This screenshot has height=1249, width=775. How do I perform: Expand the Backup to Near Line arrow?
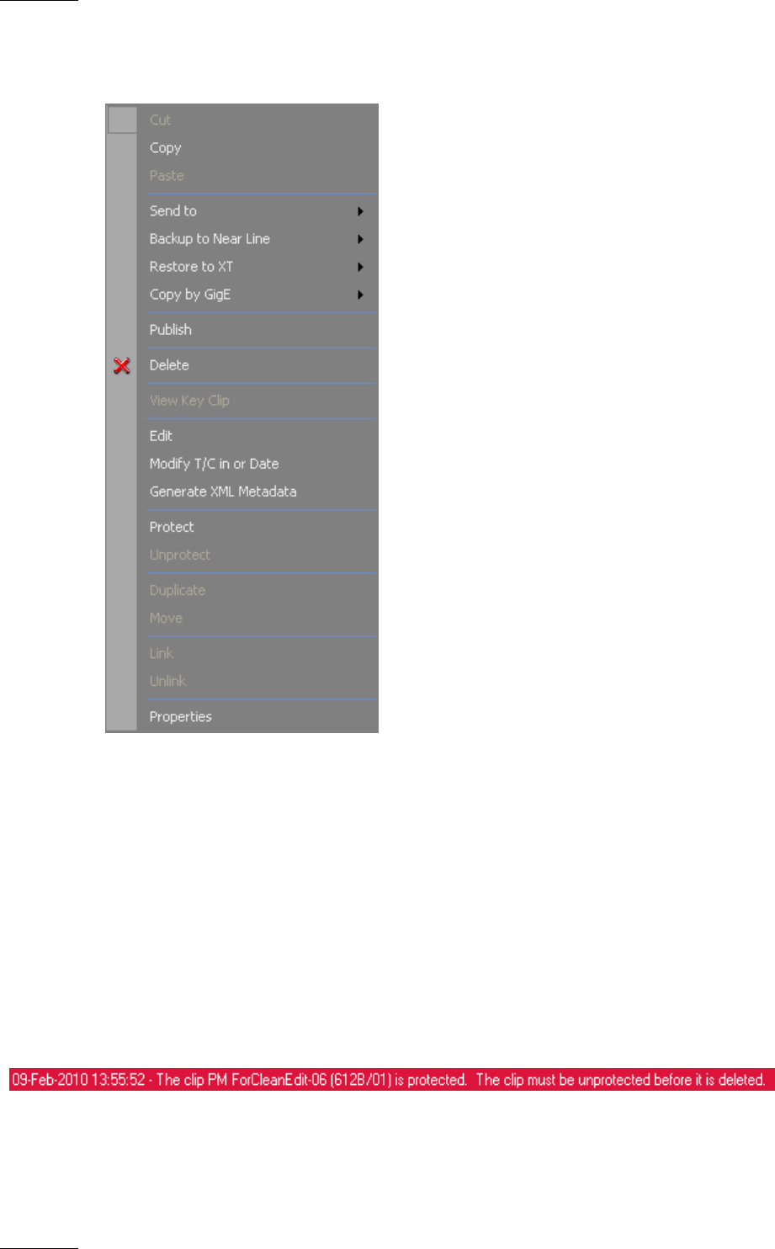click(x=360, y=239)
